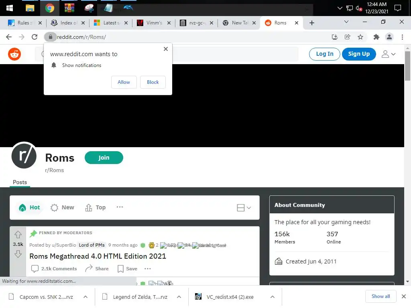411x308 pixels.
Task: Open Chrome three-dot menu
Action: [402, 37]
